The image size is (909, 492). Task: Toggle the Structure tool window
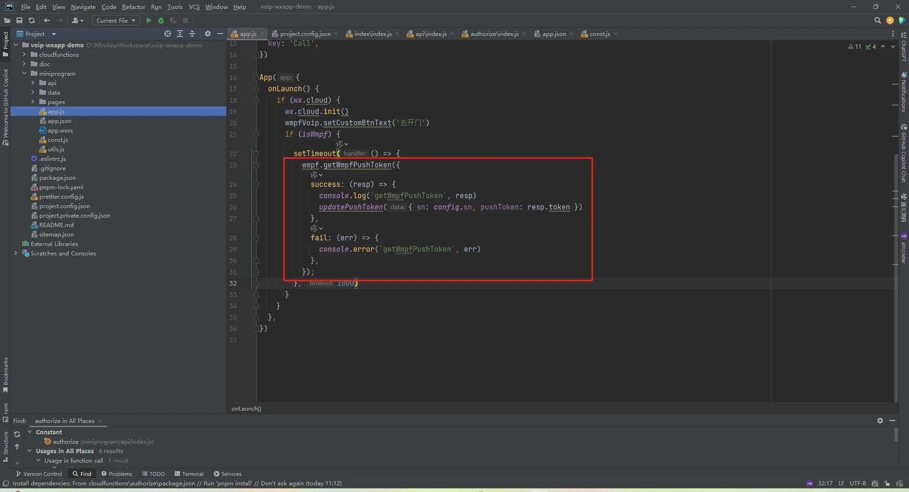tap(5, 447)
